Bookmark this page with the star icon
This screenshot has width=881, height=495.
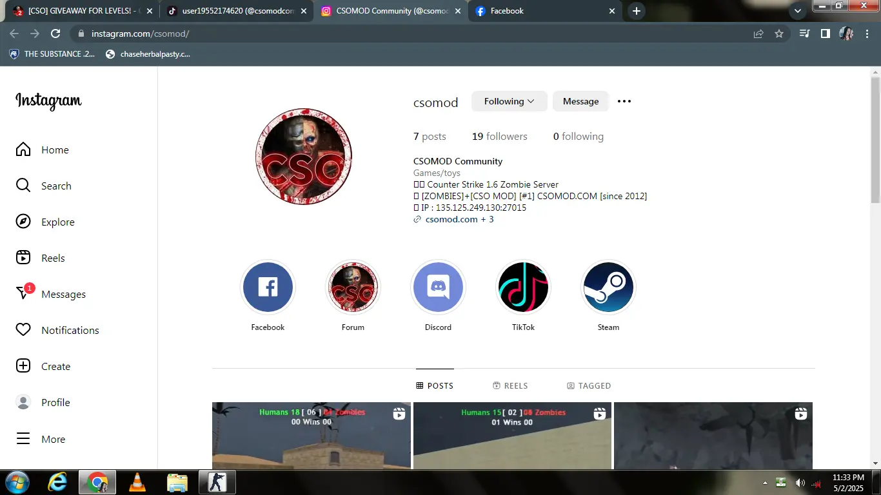[779, 34]
